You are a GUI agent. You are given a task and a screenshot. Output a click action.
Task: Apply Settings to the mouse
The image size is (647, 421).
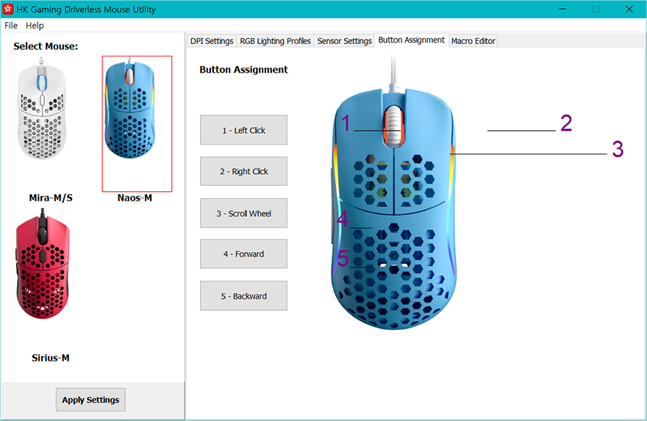pos(90,400)
